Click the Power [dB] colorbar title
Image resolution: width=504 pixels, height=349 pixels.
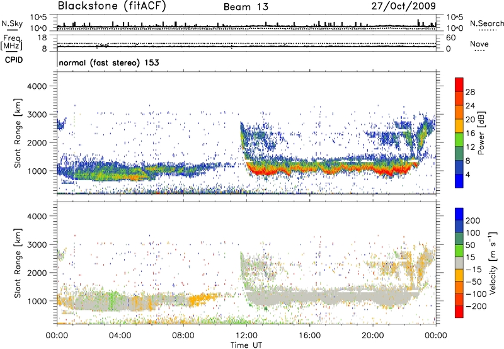point(481,133)
